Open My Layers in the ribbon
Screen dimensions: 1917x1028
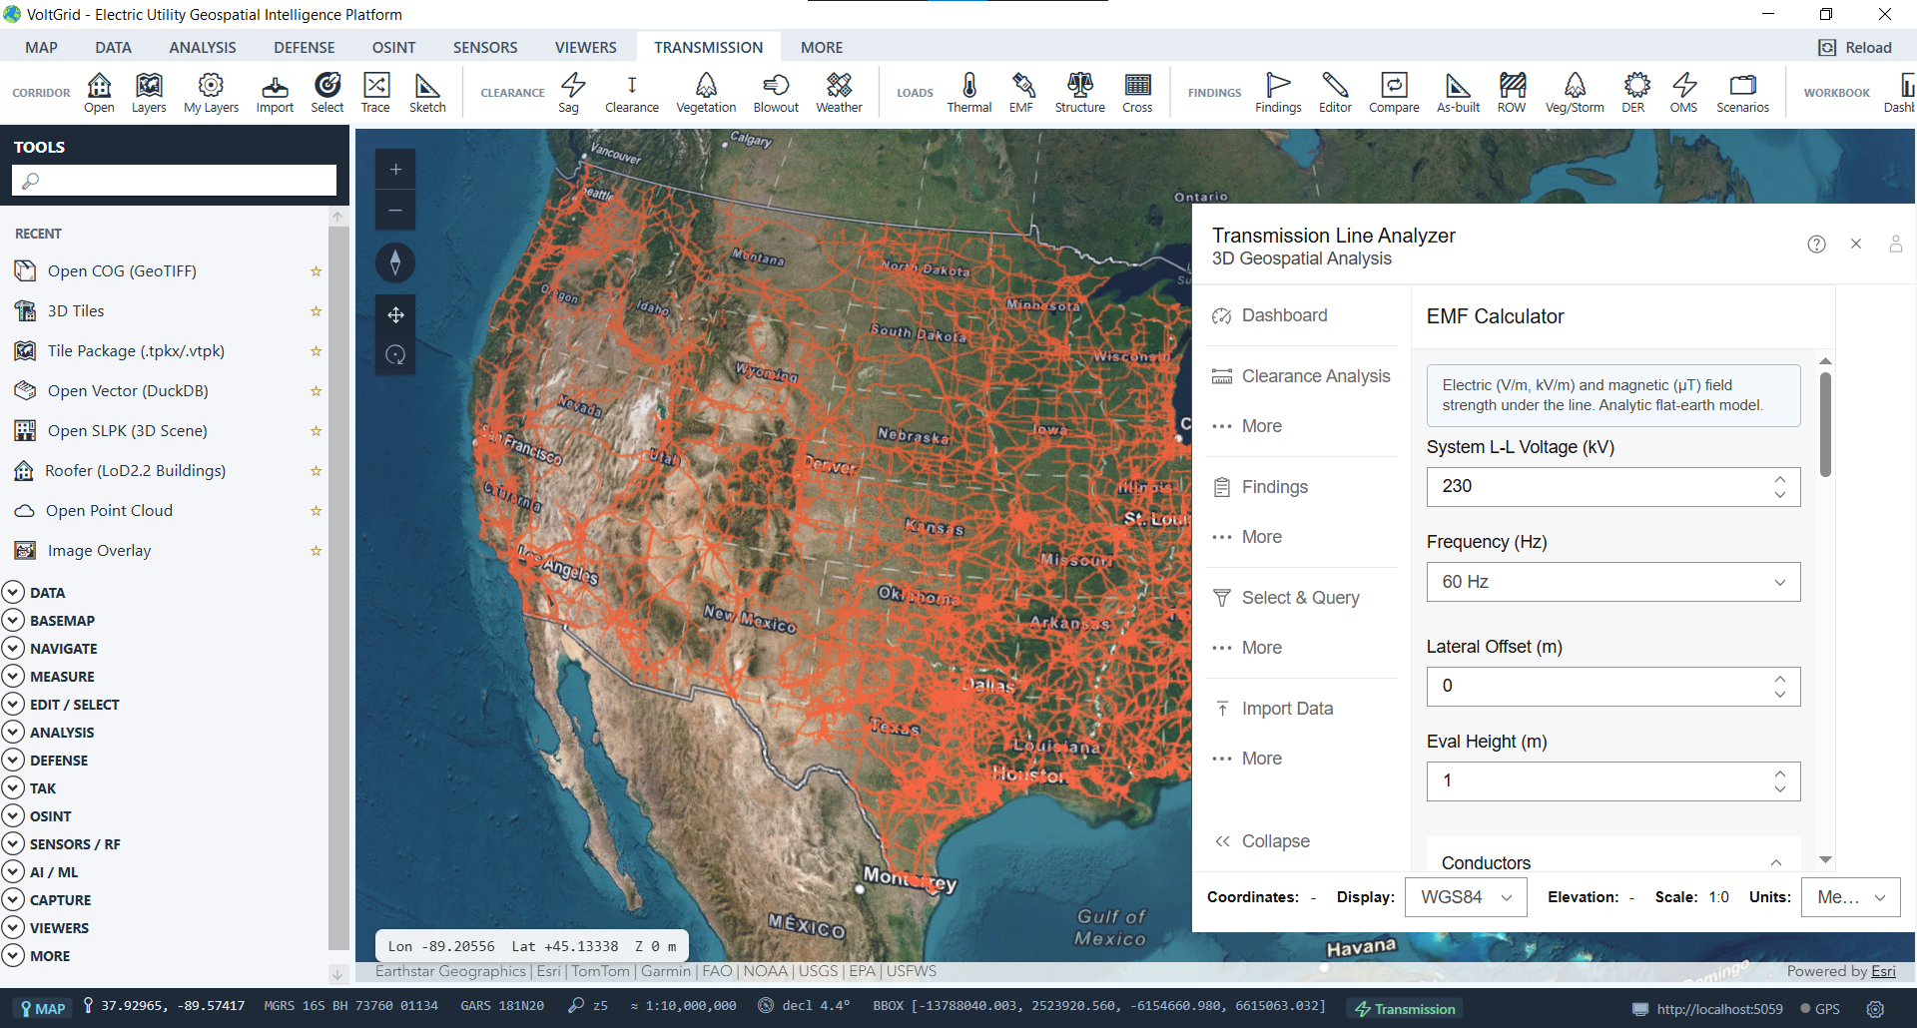[211, 93]
